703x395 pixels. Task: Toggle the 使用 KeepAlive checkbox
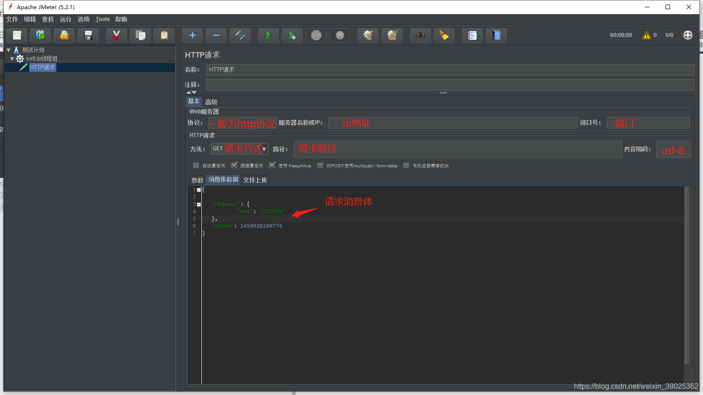[272, 165]
